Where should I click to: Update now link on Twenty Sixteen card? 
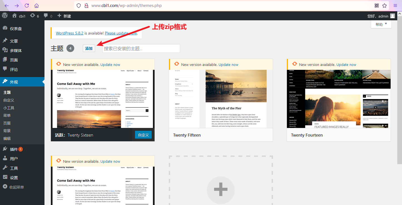[110, 65]
